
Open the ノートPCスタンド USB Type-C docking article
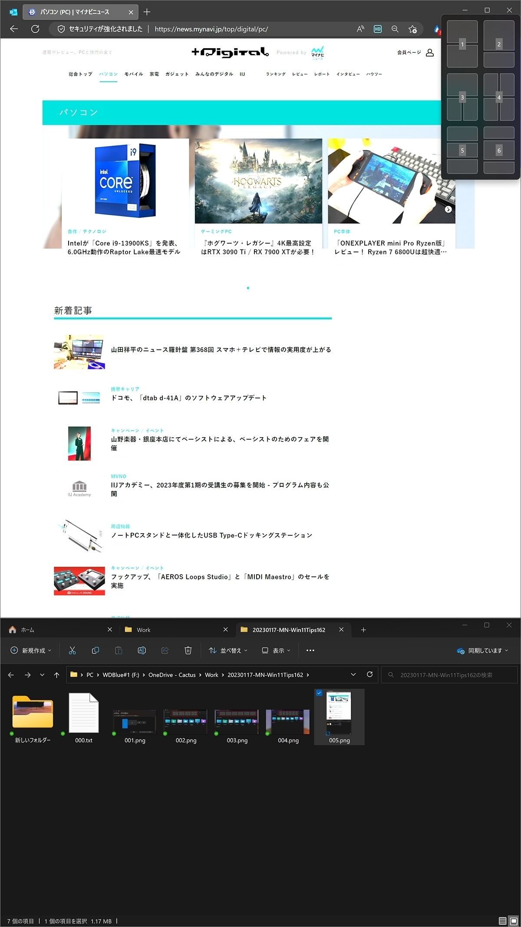pyautogui.click(x=211, y=535)
